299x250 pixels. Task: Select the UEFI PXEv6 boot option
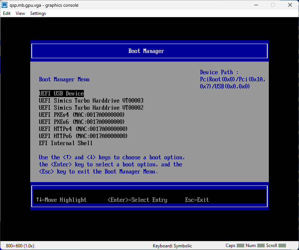82,122
